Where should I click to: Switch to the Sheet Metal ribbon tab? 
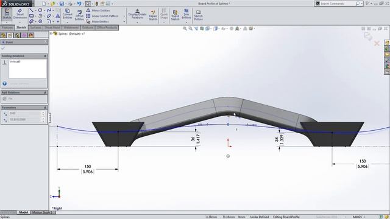click(x=52, y=27)
